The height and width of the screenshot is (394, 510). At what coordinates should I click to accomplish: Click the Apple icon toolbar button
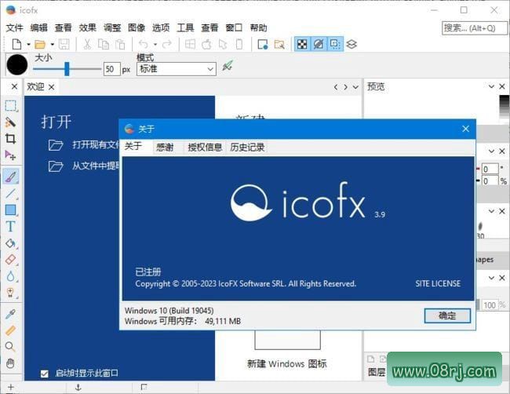[x=206, y=44]
